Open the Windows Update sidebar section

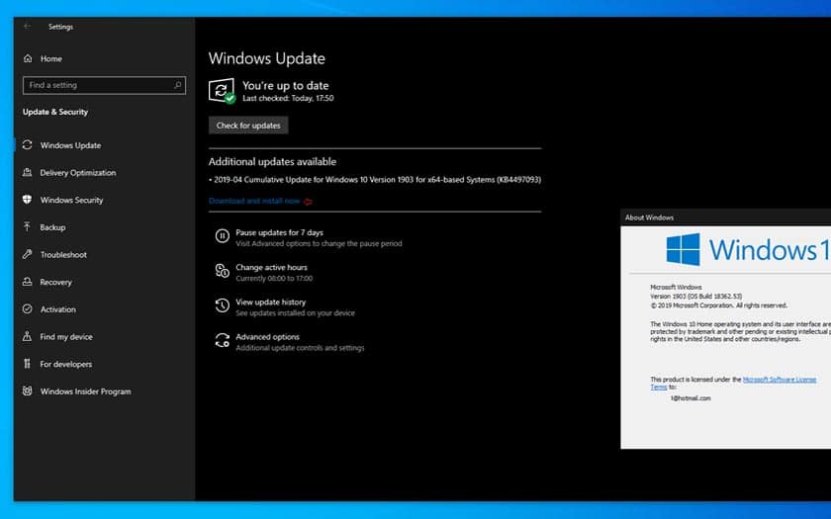70,145
